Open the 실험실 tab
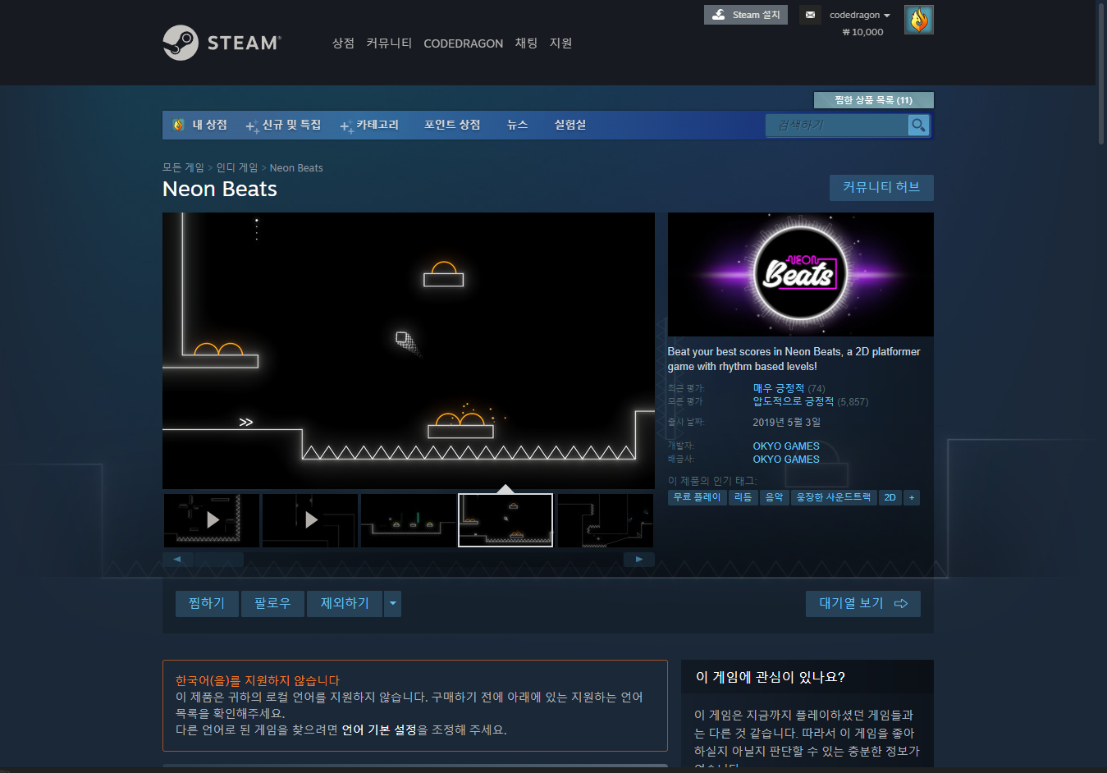The width and height of the screenshot is (1107, 773). [570, 125]
